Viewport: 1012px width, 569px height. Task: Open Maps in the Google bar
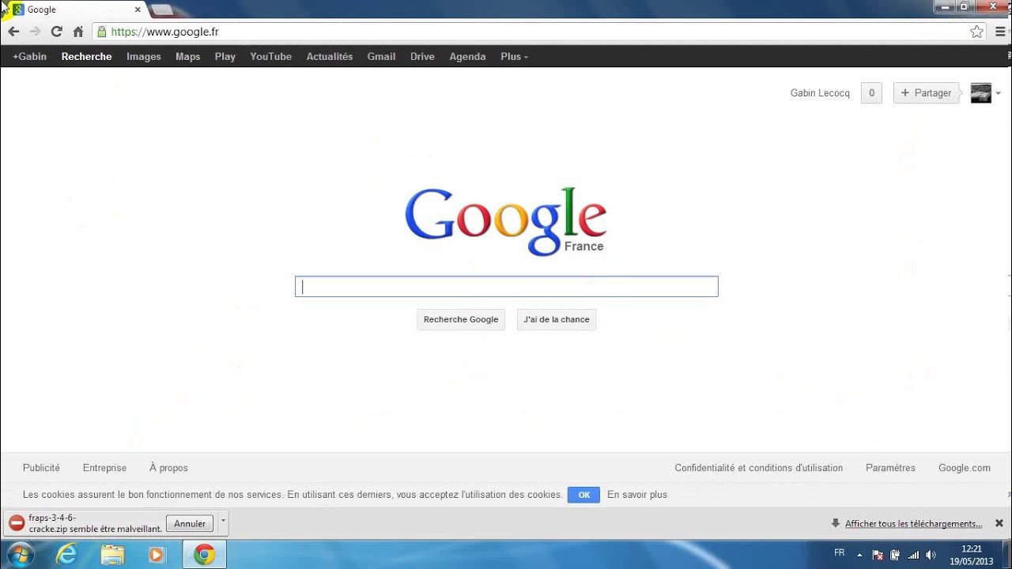(x=187, y=56)
